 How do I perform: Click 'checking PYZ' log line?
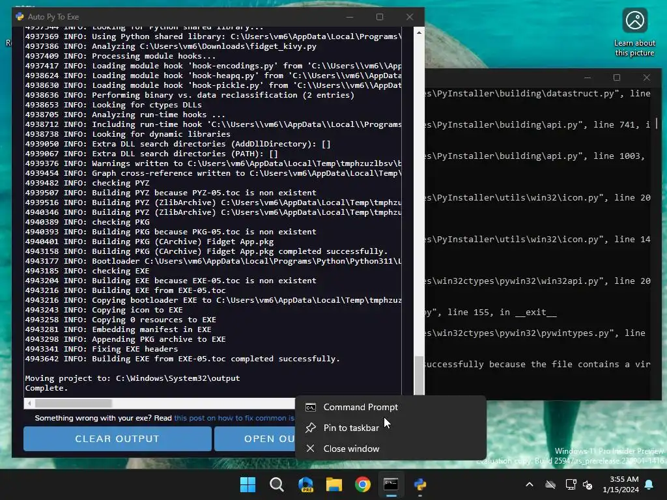pyautogui.click(x=87, y=183)
